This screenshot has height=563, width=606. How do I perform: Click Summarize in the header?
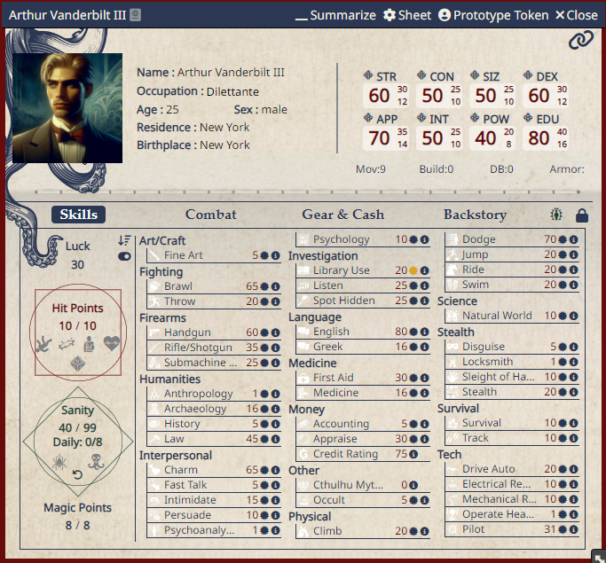click(x=335, y=15)
